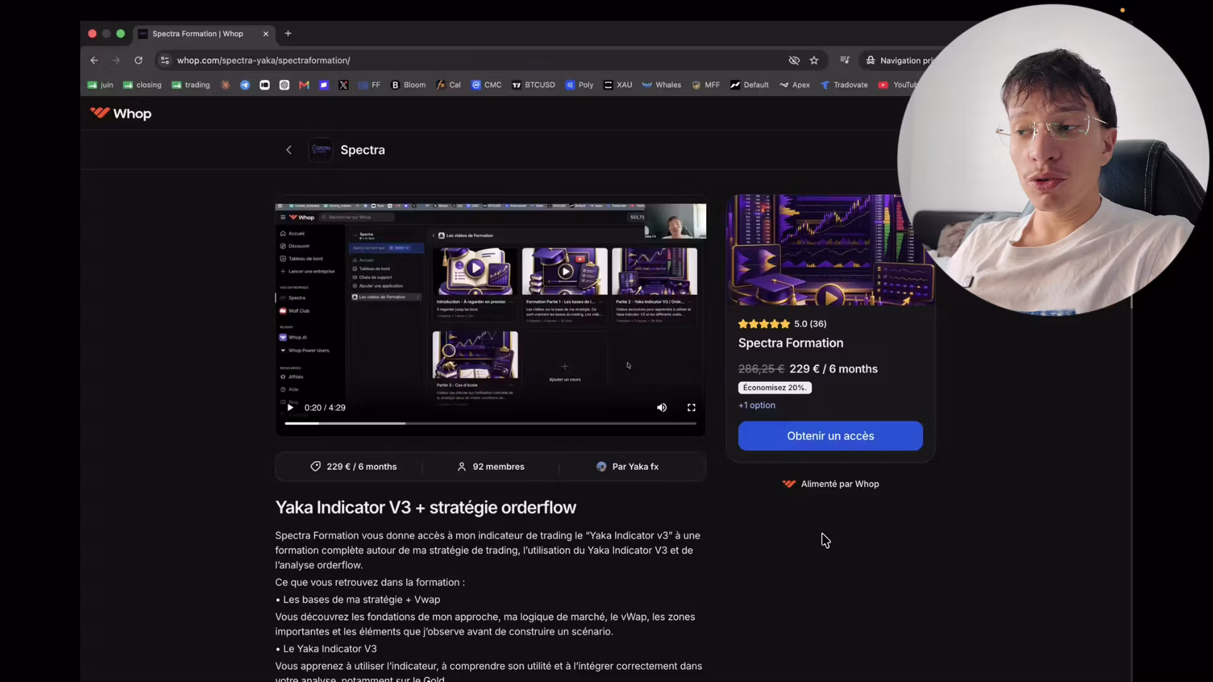Toggle the crossed-eye tracking protection icon
The height and width of the screenshot is (682, 1213).
coord(794,61)
